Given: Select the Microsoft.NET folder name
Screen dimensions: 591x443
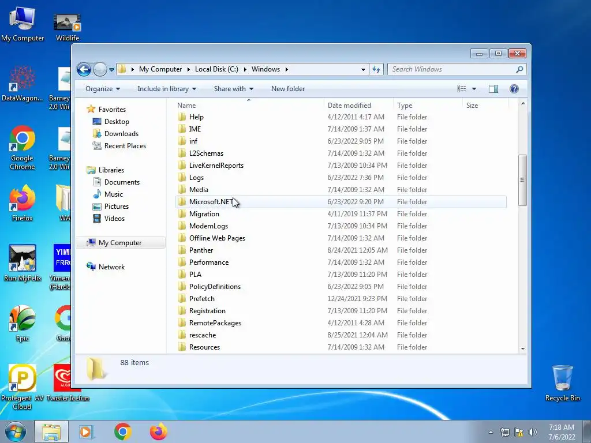Looking at the screenshot, I should (x=211, y=202).
